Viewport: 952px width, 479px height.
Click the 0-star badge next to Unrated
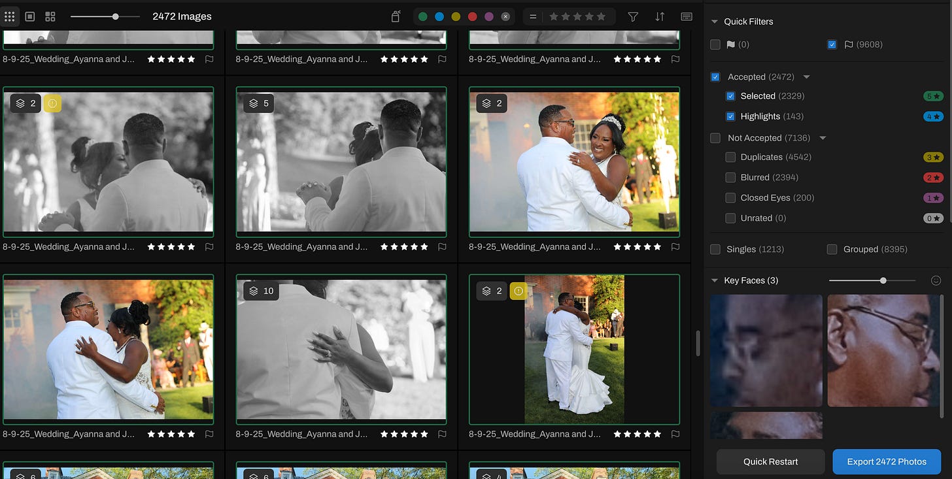pos(933,218)
